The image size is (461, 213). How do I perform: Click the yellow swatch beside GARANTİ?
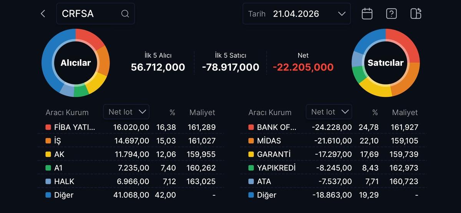[251, 155]
